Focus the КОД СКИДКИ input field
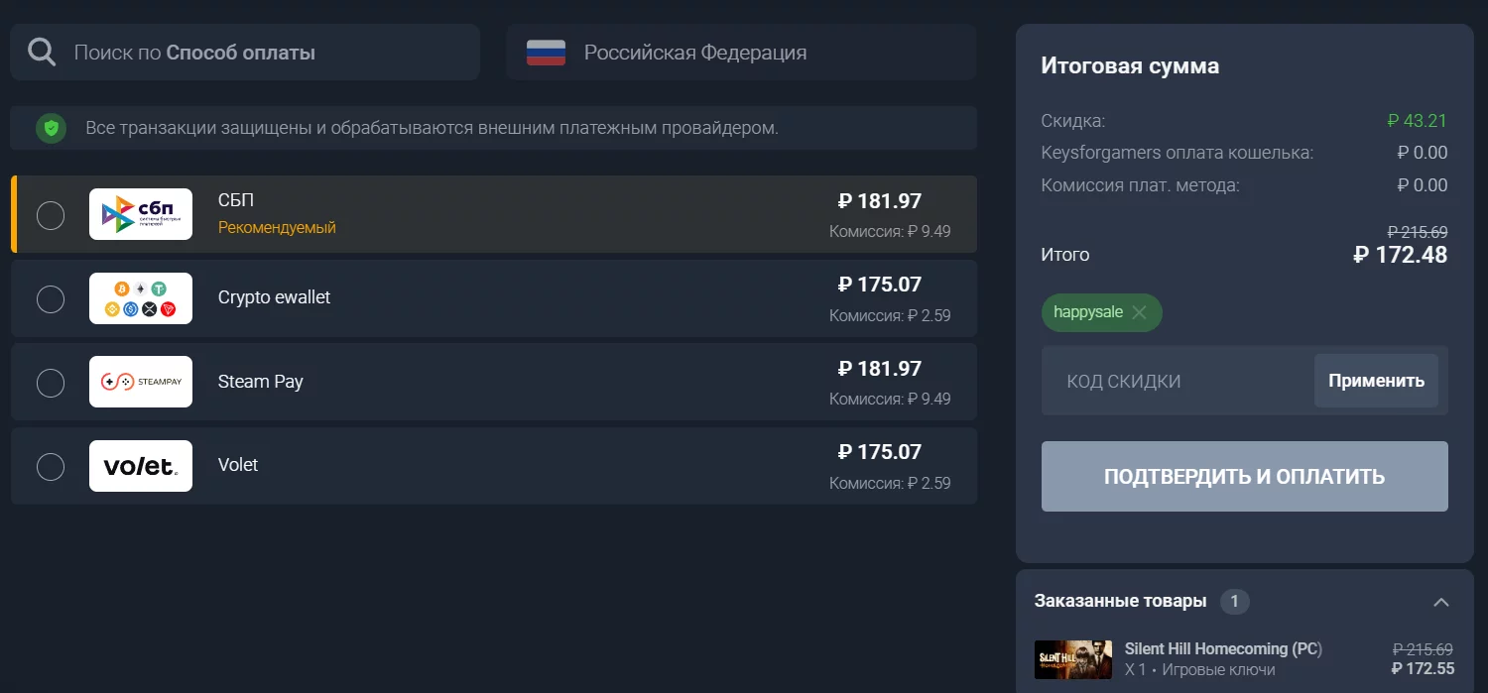This screenshot has height=693, width=1488. pos(1178,382)
